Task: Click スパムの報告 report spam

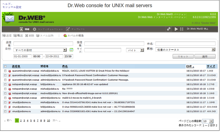Action: [x=73, y=36]
